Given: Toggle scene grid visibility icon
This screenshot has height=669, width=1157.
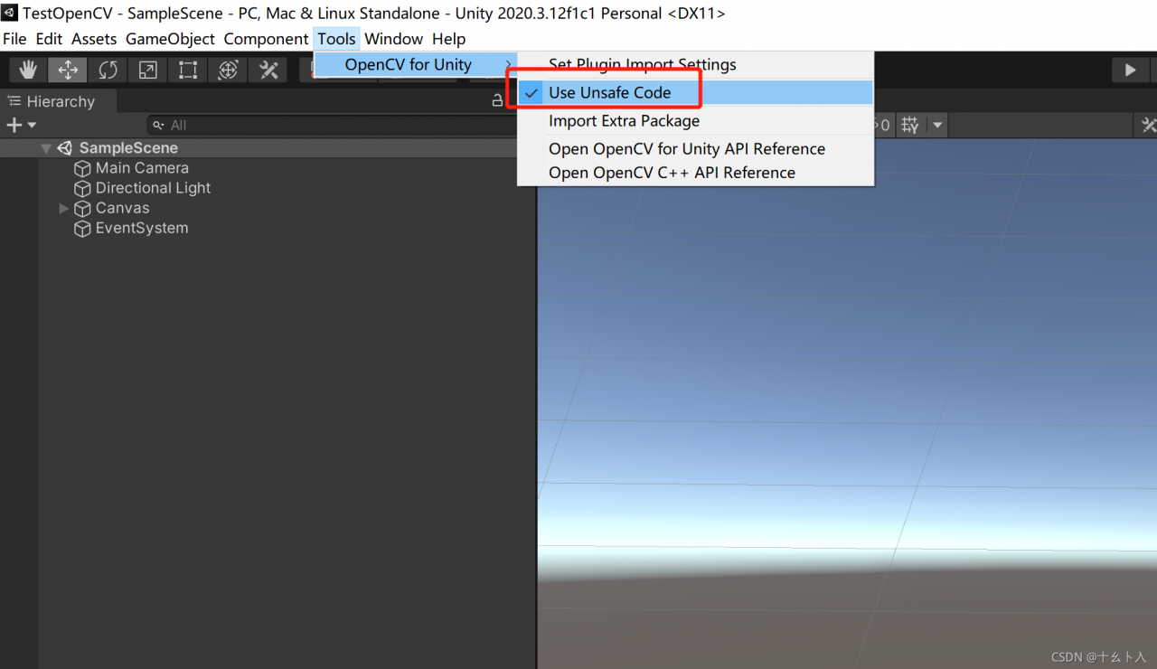Looking at the screenshot, I should tap(910, 126).
